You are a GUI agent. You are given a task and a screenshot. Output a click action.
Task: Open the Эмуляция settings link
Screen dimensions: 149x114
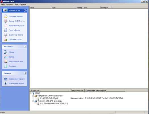pos(12,66)
